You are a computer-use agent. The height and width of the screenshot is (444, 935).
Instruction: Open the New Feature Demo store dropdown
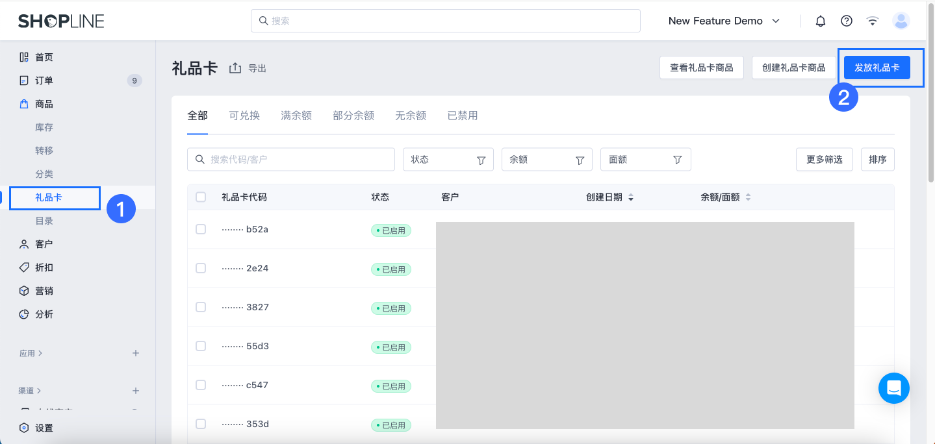click(724, 21)
